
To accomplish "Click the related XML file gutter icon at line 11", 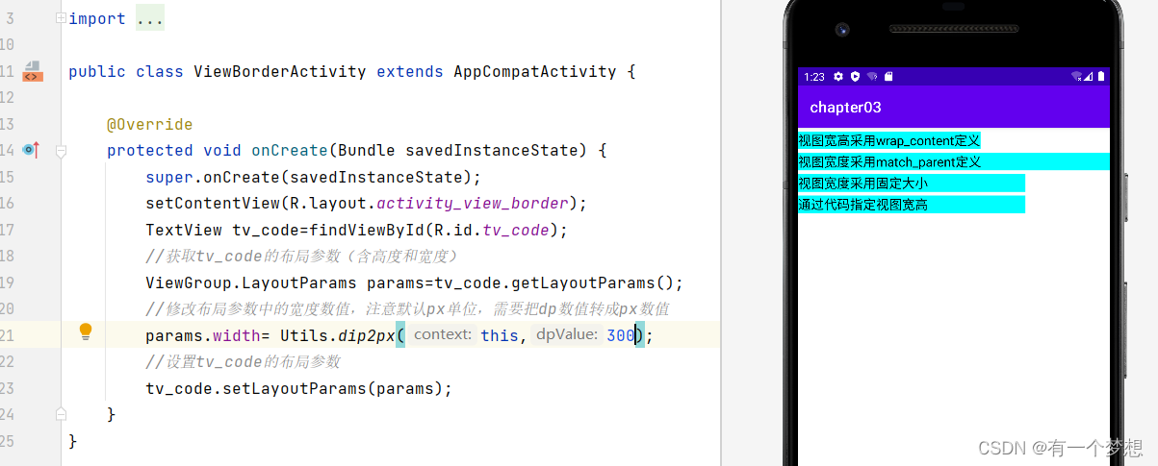I will 32,71.
